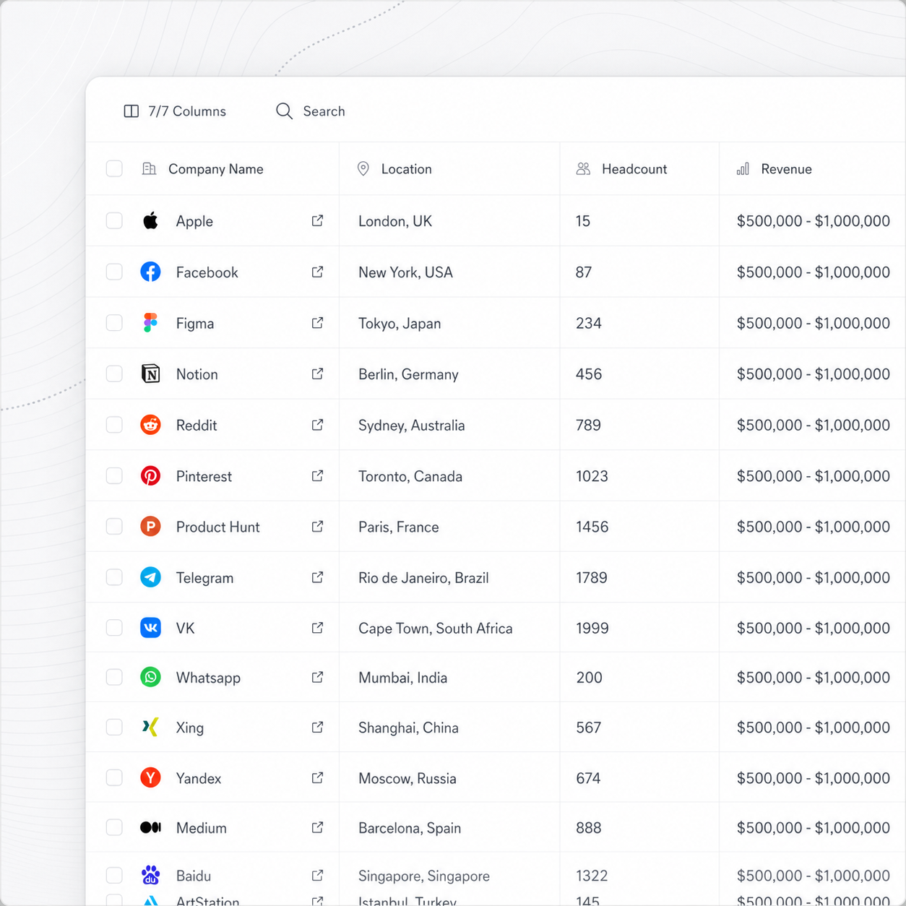Check the Apple row checkbox
Image resolution: width=906 pixels, height=906 pixels.
(114, 220)
